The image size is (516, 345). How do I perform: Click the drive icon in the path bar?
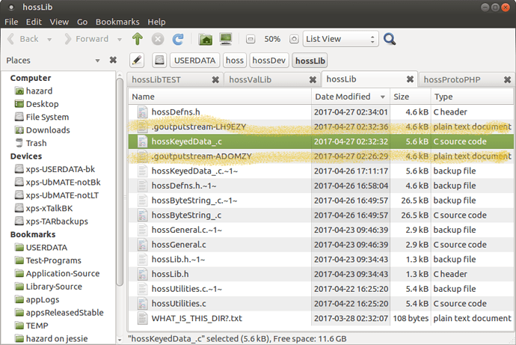pos(159,61)
